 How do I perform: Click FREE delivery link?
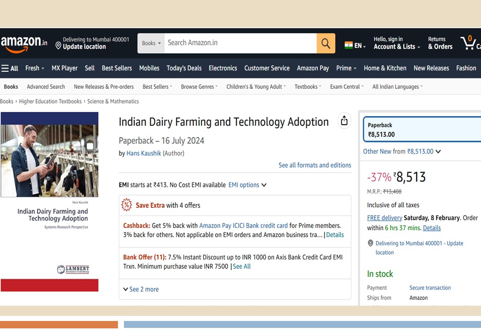coord(385,218)
